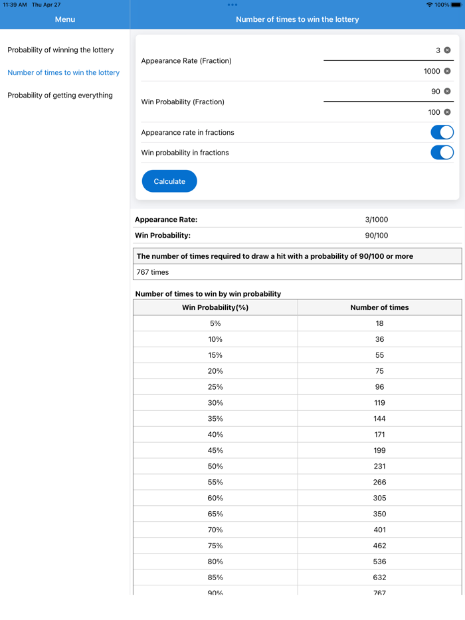
Task: Tap the battery indicator in status bar
Action: (457, 5)
